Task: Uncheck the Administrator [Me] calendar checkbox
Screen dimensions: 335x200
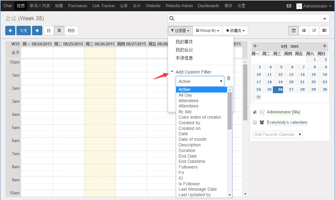Action: click(x=255, y=112)
